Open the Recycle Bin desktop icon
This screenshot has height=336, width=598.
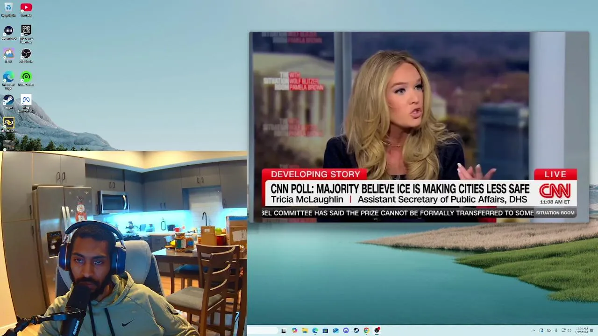click(x=8, y=9)
